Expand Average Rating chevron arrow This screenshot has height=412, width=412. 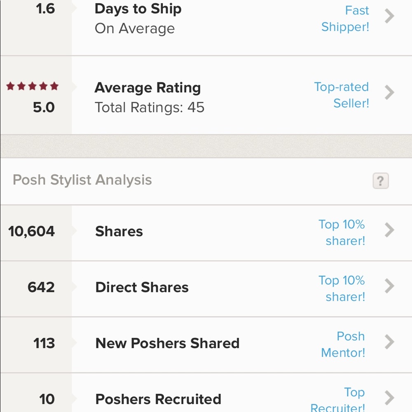[x=389, y=92]
